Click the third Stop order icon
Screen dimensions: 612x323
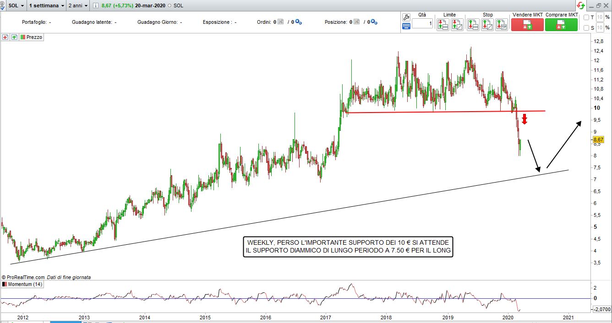[502, 25]
